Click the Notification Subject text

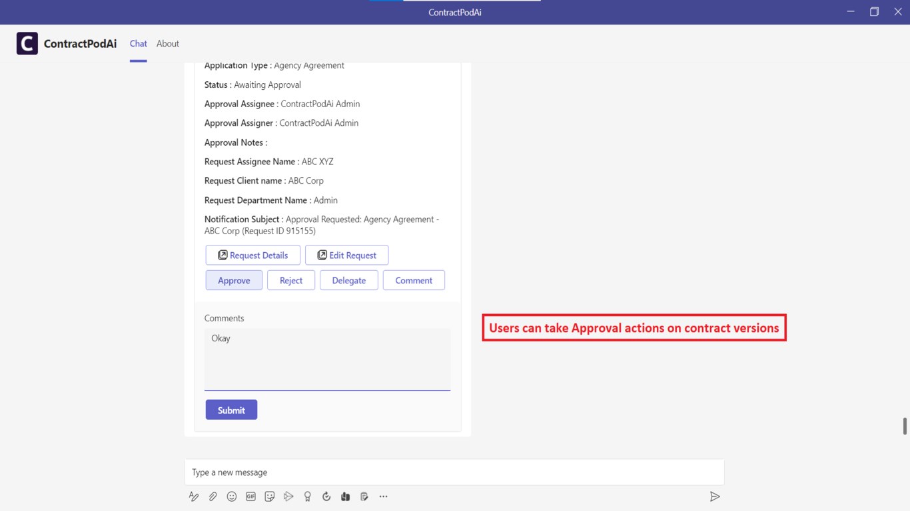(x=322, y=225)
